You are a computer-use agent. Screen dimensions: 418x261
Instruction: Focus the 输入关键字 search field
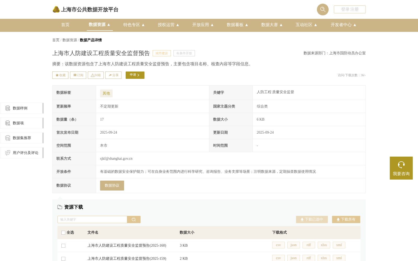(x=92, y=220)
